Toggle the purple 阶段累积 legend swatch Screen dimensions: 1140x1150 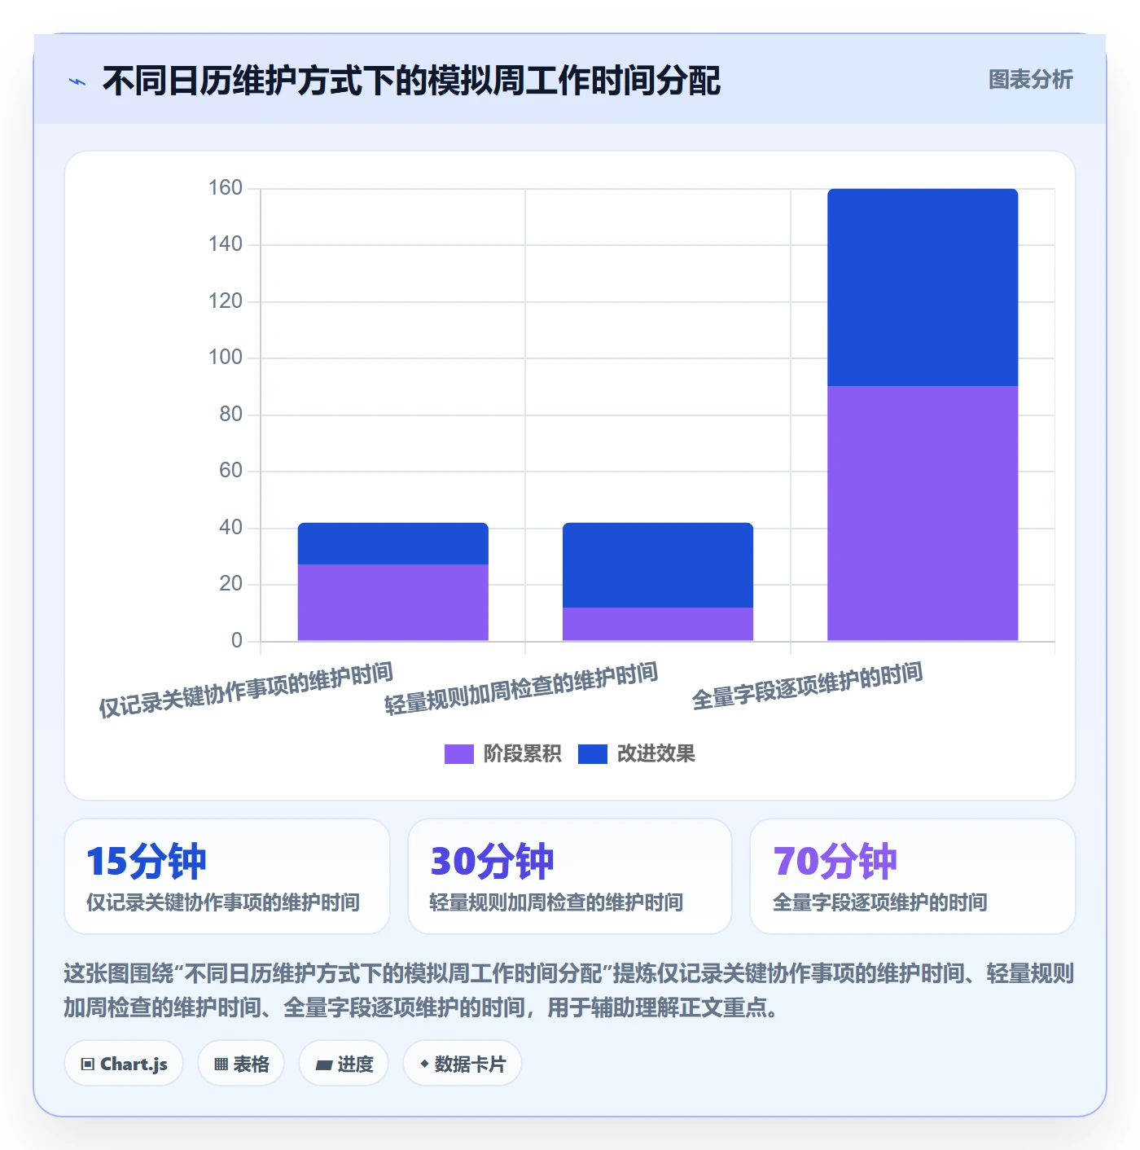click(x=458, y=754)
